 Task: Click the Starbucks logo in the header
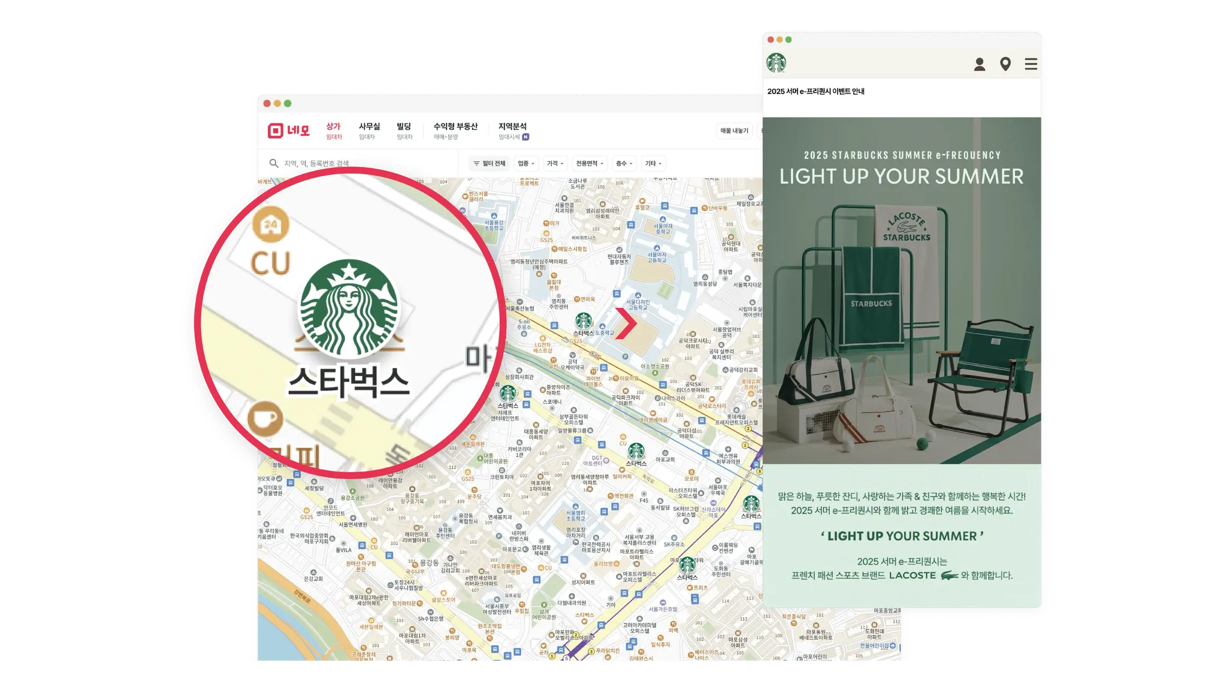[776, 63]
